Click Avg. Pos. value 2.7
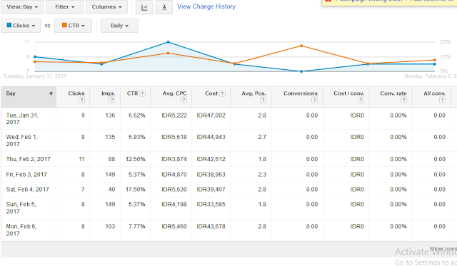Screen dimensions: 457x266 262,137
